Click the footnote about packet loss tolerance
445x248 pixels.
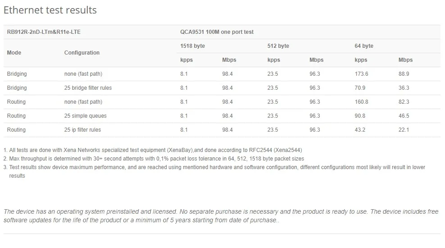pos(154,159)
